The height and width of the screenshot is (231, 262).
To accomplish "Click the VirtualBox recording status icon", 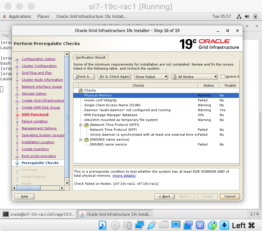I will [188, 225].
